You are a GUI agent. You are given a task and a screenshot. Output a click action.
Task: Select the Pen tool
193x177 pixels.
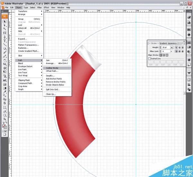tap(5, 37)
